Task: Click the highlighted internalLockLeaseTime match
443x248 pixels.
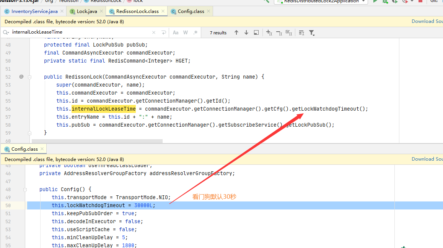Action: click(104, 109)
